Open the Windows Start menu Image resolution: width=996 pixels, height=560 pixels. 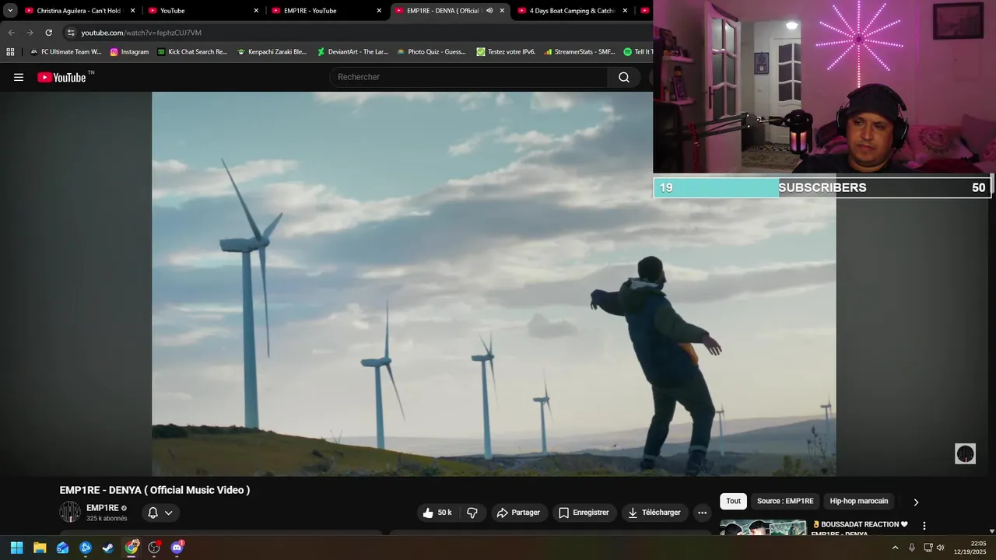(16, 548)
